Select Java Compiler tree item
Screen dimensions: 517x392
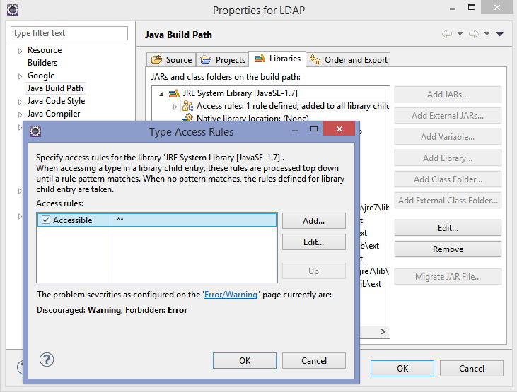pos(54,114)
